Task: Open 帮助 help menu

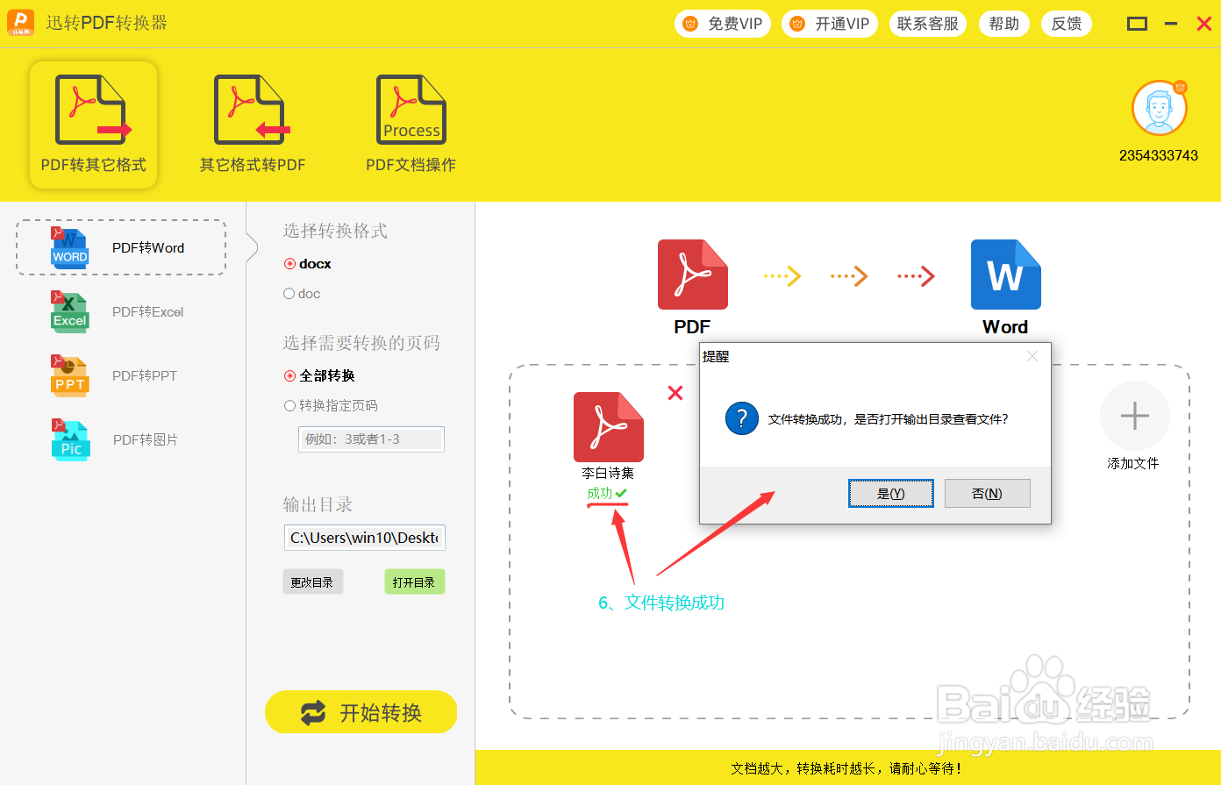Action: (x=1004, y=24)
